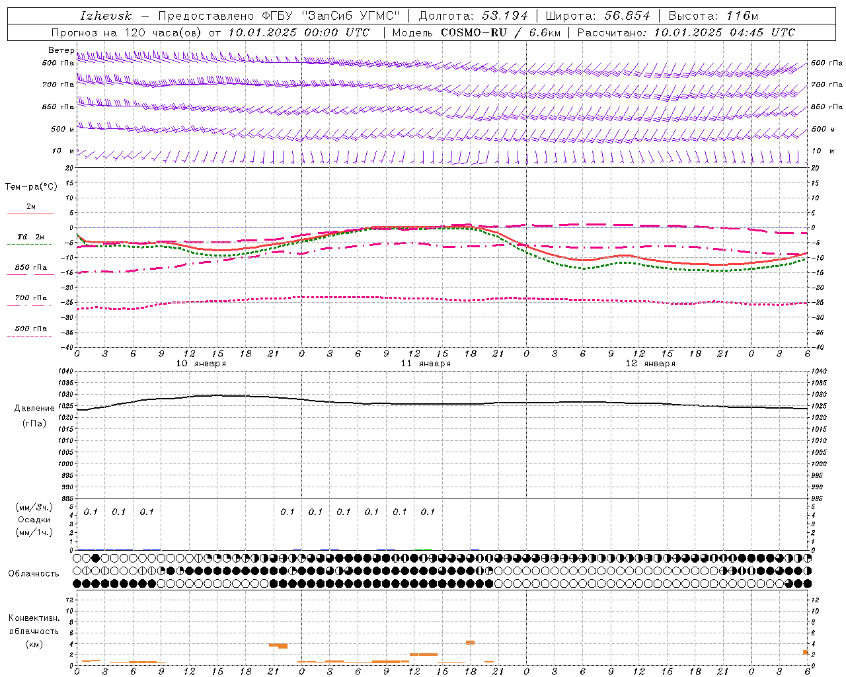
Task: Click the 'Высота: 116м' elevation text
Action: coord(713,16)
